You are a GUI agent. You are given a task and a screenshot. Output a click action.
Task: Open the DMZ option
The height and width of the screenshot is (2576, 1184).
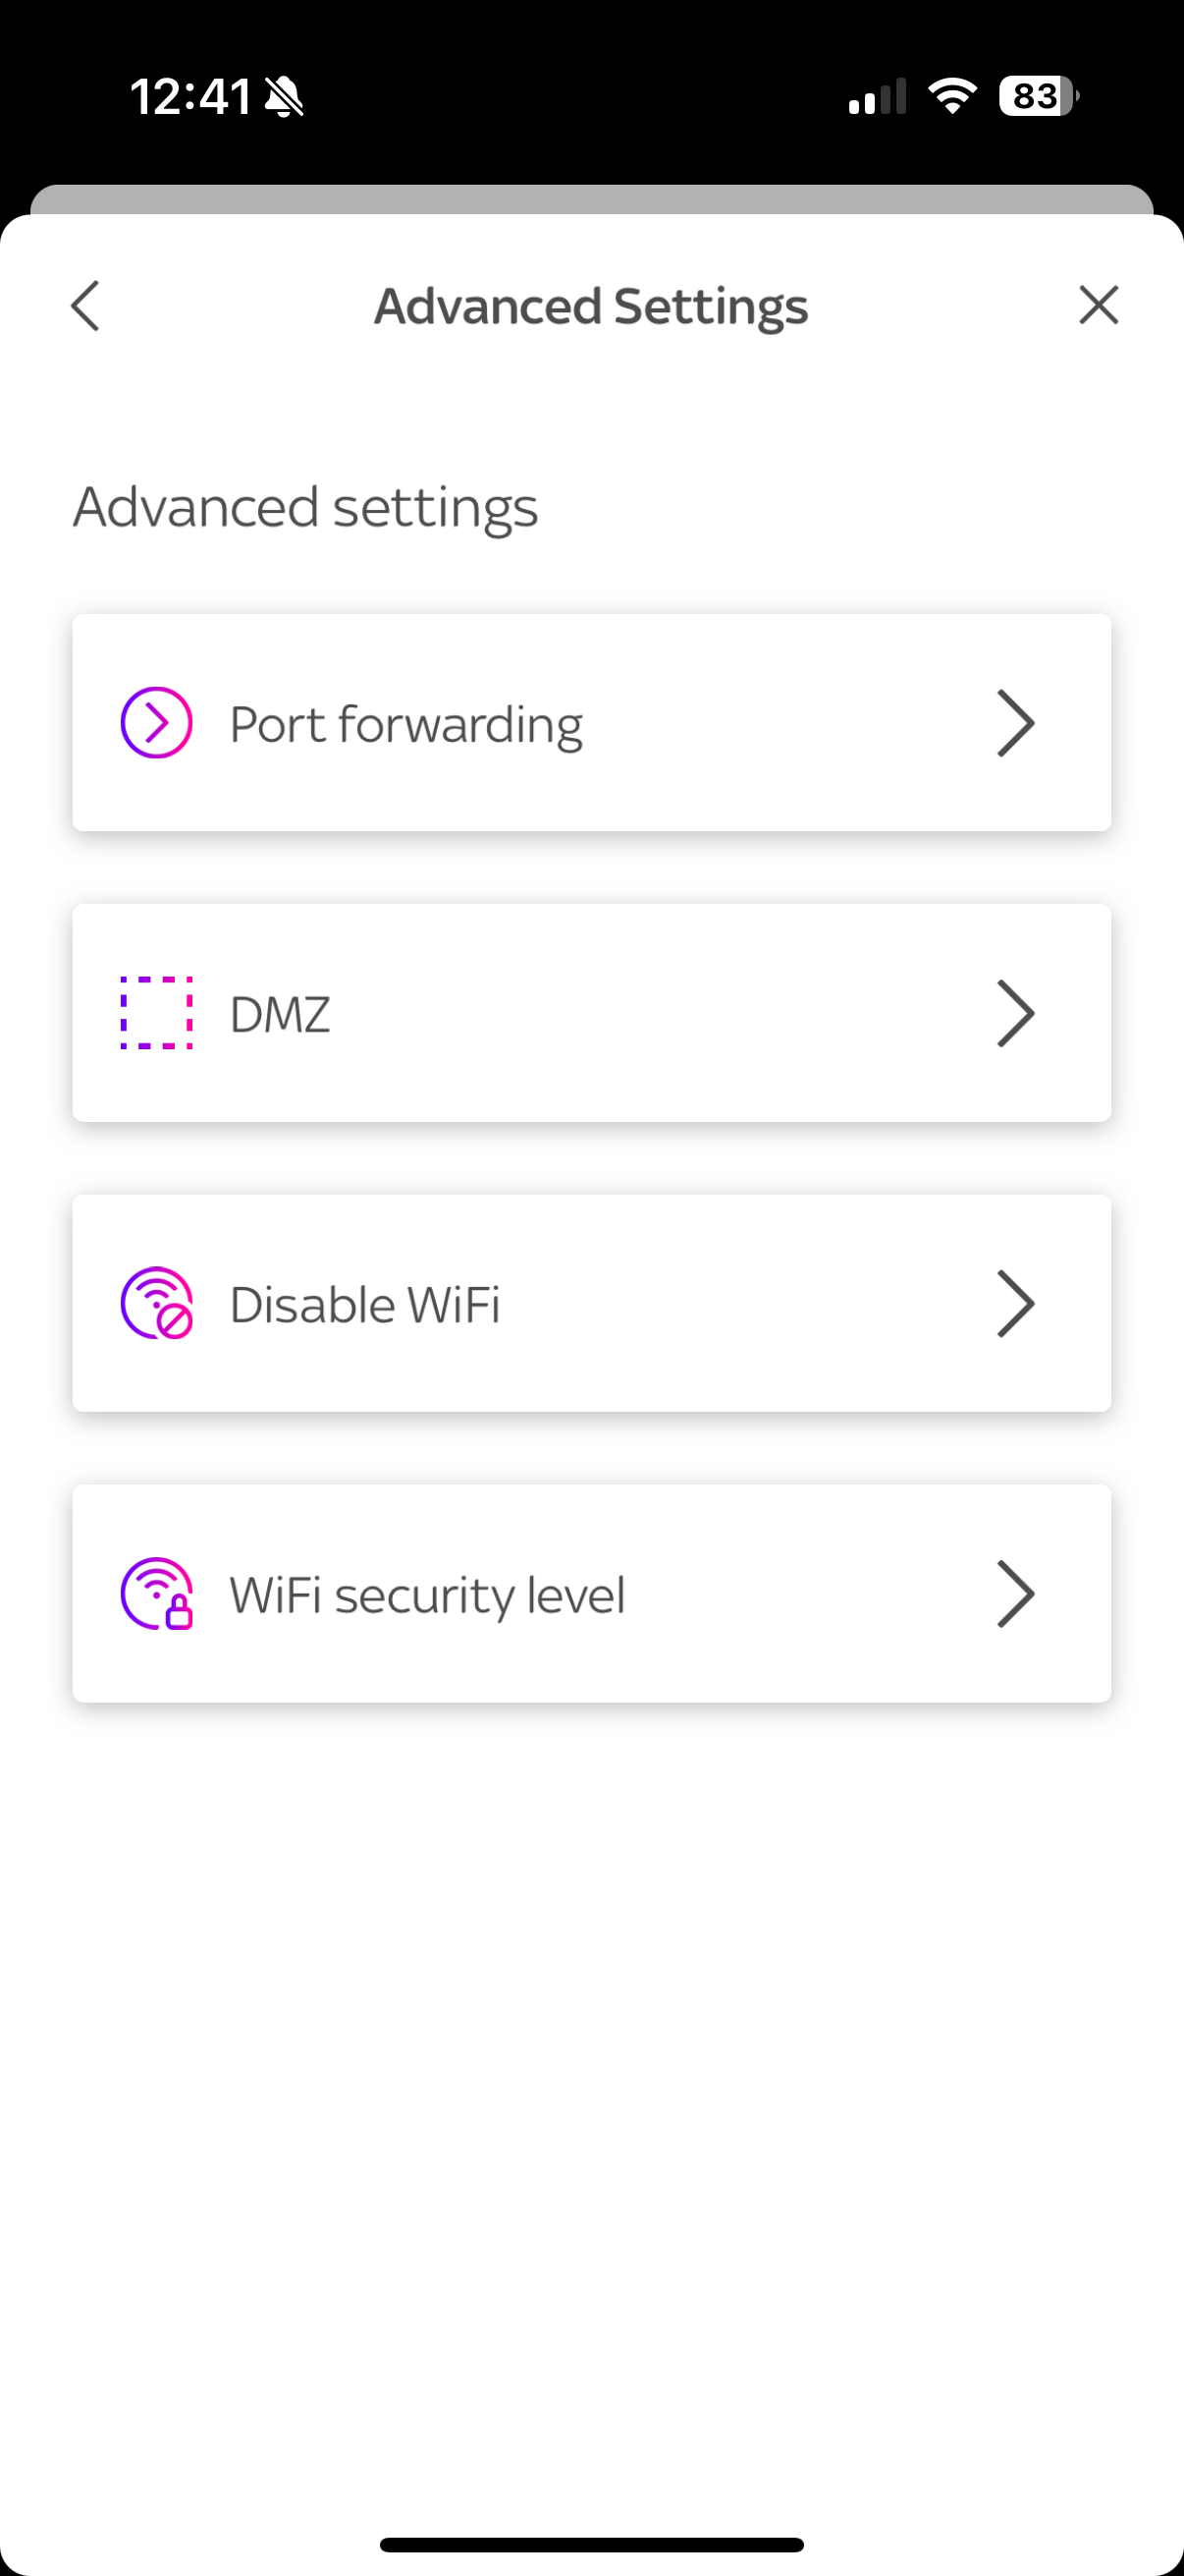coord(280,1014)
